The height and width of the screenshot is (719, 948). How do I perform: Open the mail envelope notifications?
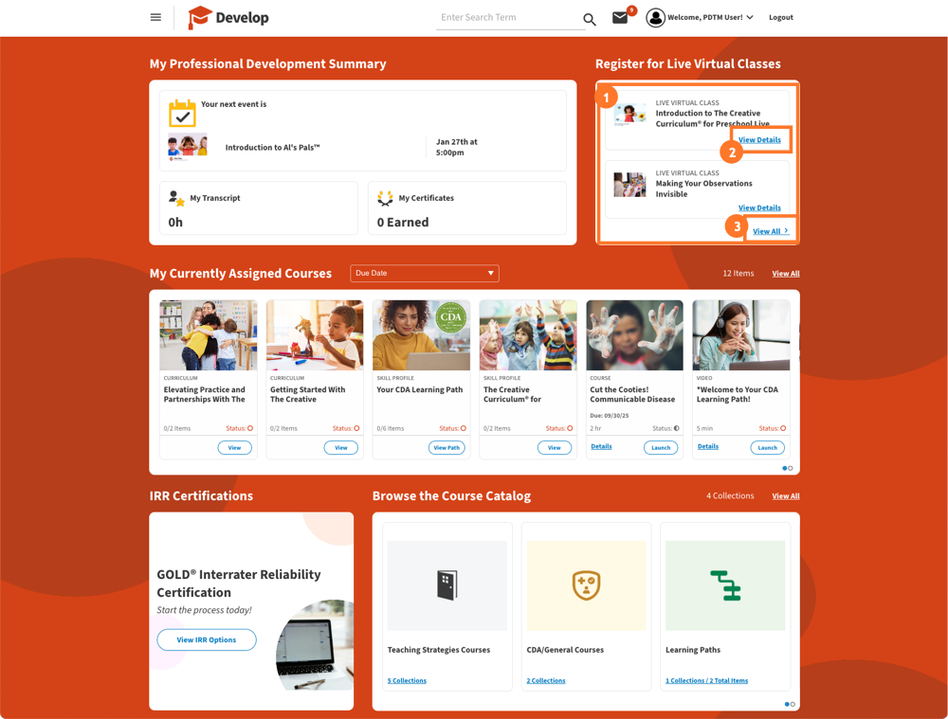click(x=620, y=17)
